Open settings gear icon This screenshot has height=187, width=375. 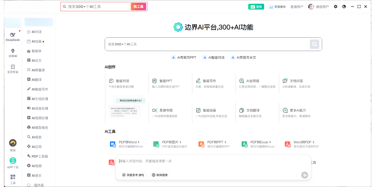click(x=336, y=7)
